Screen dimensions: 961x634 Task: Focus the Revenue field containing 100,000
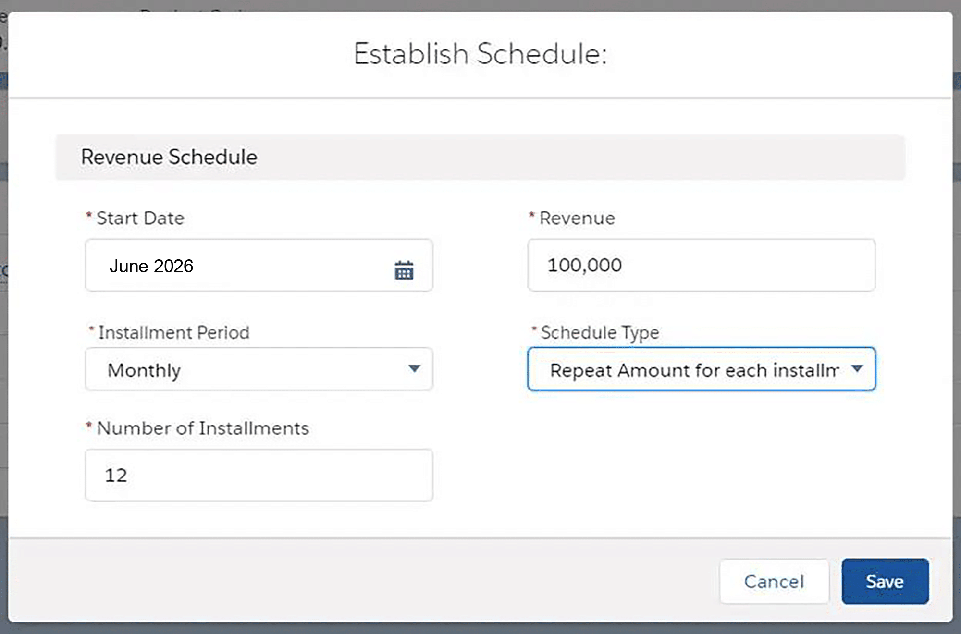pyautogui.click(x=701, y=265)
